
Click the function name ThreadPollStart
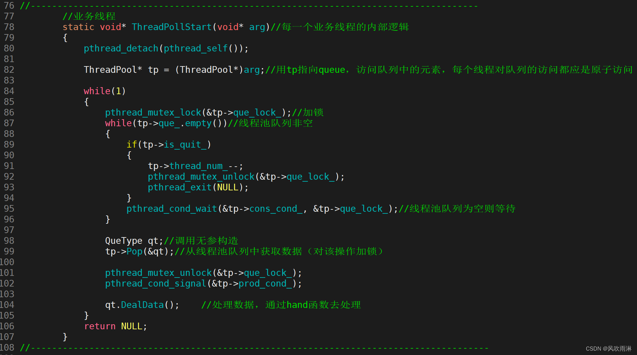point(172,27)
